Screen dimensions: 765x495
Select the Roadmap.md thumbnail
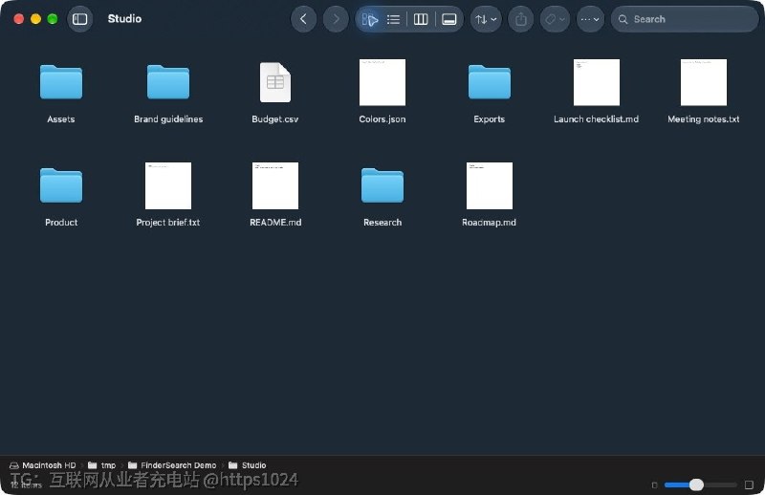pyautogui.click(x=490, y=185)
